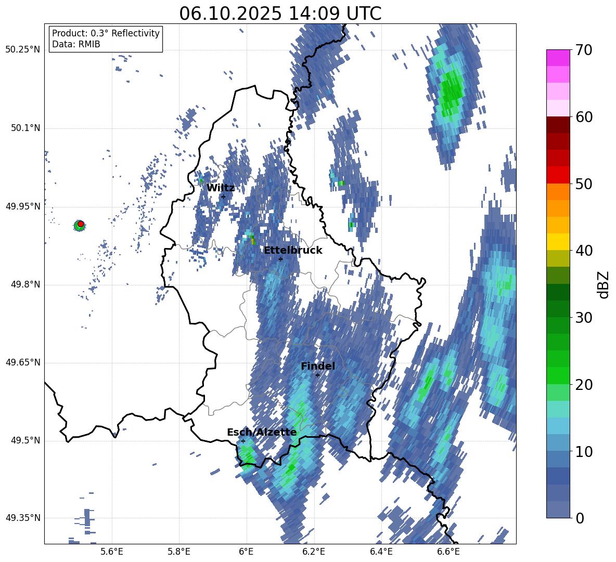Image resolution: width=616 pixels, height=562 pixels.
Task: Click the Esch/Alzette city label
Action: tap(262, 433)
